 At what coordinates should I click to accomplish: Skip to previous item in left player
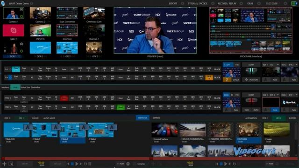click(x=68, y=164)
